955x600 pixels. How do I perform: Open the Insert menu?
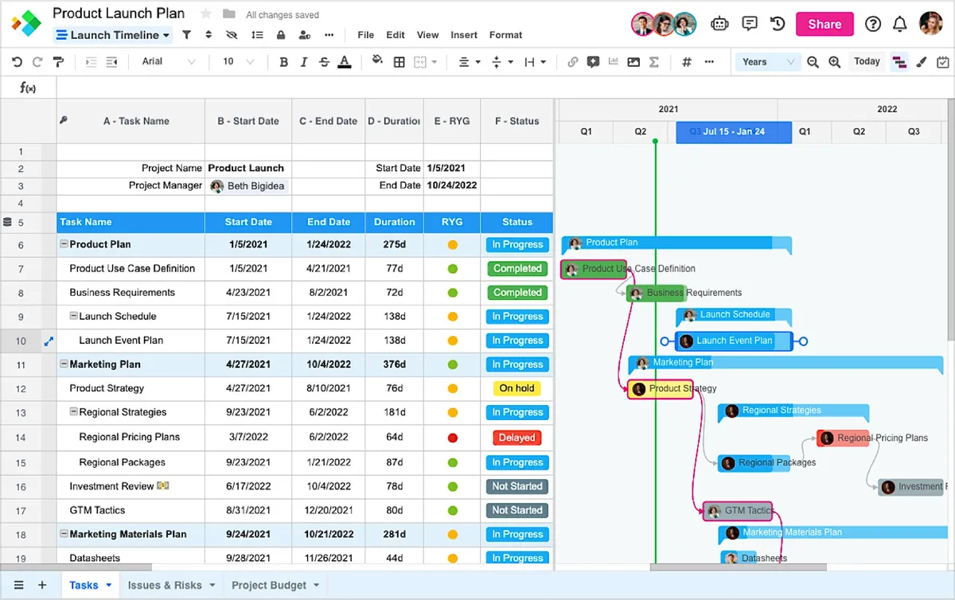click(x=464, y=35)
